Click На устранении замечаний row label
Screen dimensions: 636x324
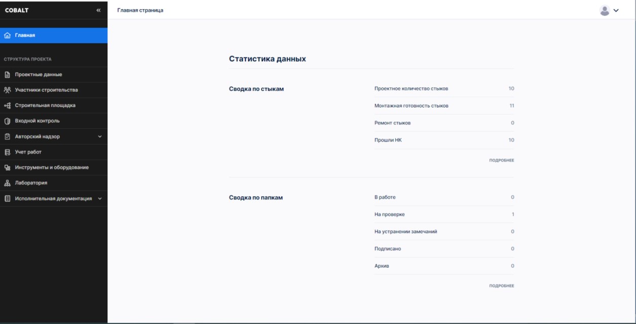[x=405, y=232]
